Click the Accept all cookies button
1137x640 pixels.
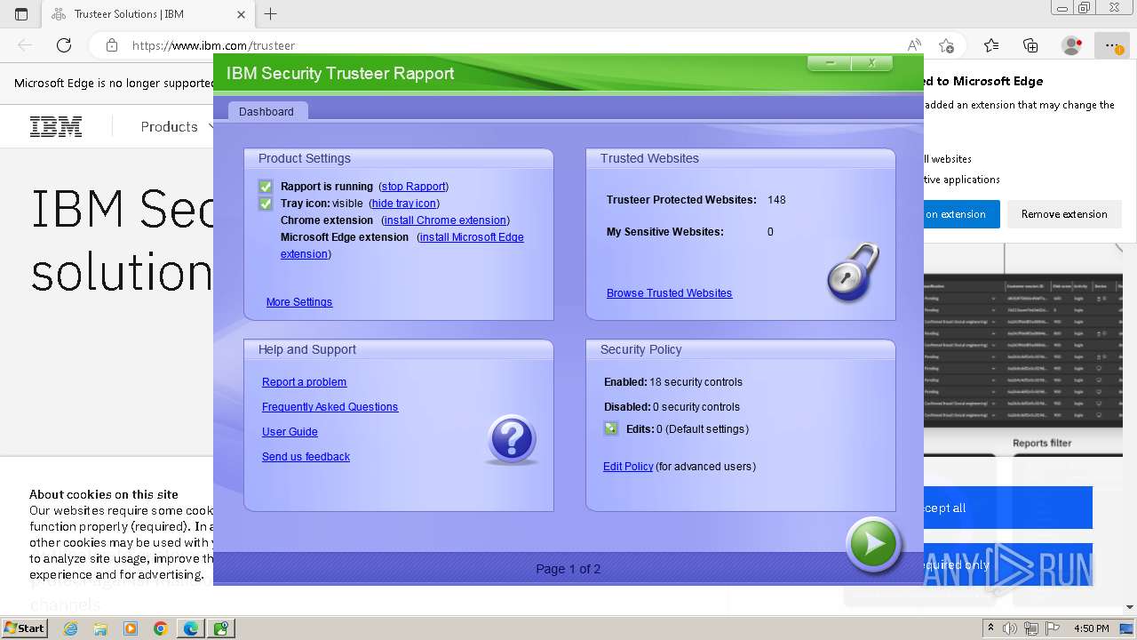(x=1007, y=508)
